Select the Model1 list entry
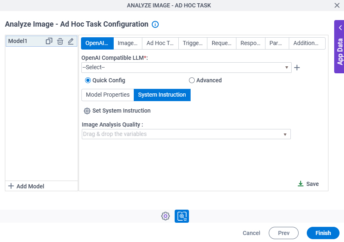Image resolution: width=344 pixels, height=242 pixels. 41,41
